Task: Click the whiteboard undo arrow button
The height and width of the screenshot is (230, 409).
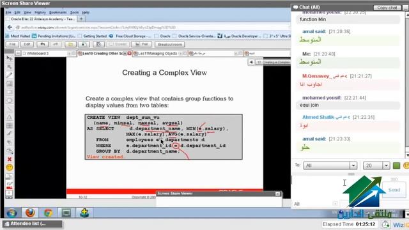Action: (43, 44)
